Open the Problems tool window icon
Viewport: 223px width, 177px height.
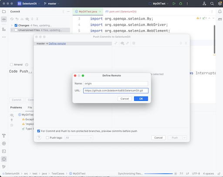pyautogui.click(x=4, y=159)
